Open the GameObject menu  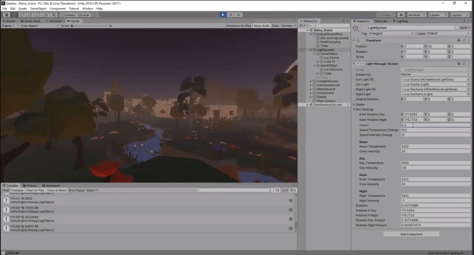pyautogui.click(x=38, y=9)
